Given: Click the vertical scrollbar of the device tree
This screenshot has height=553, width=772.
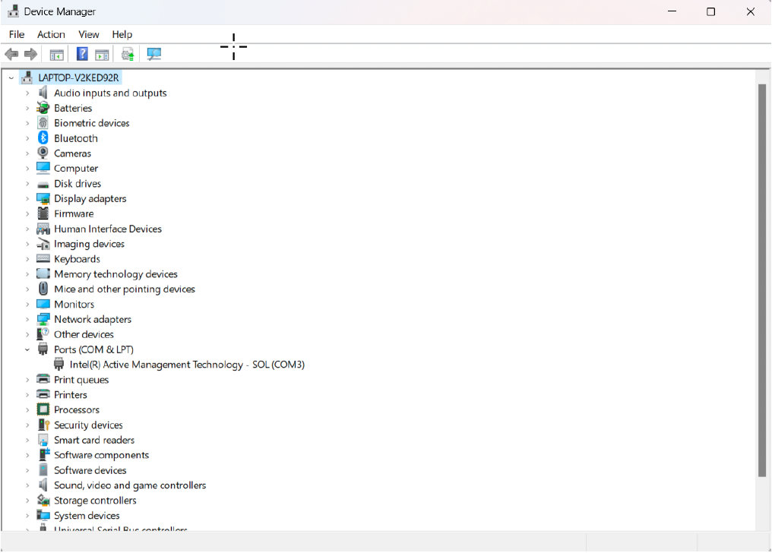Looking at the screenshot, I should pyautogui.click(x=762, y=280).
